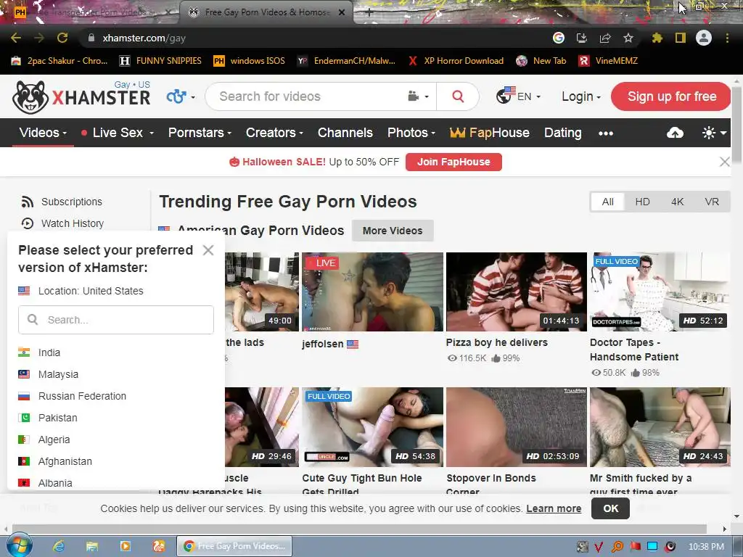This screenshot has height=557, width=743.
Task: Open Chrome's three-dot menu
Action: 727,38
